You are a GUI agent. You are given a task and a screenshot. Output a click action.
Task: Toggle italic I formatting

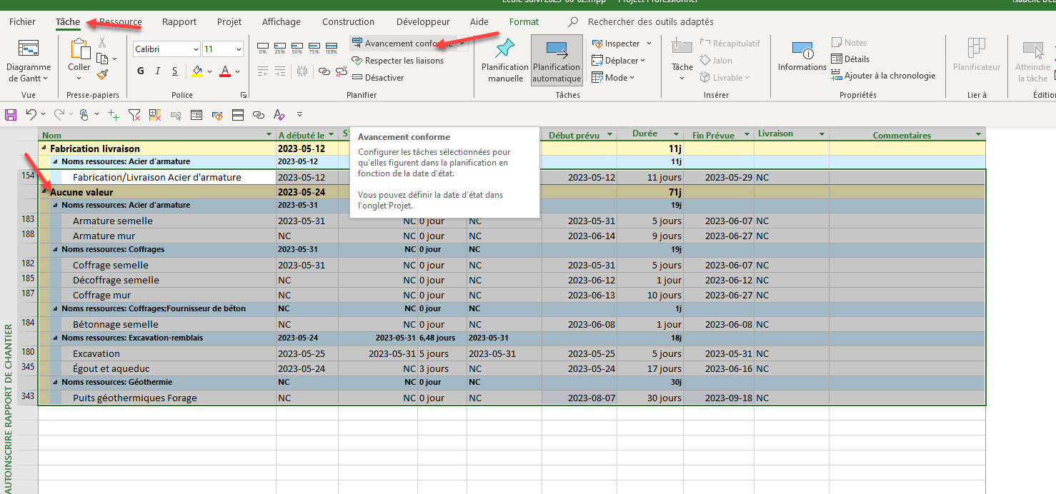pos(158,71)
